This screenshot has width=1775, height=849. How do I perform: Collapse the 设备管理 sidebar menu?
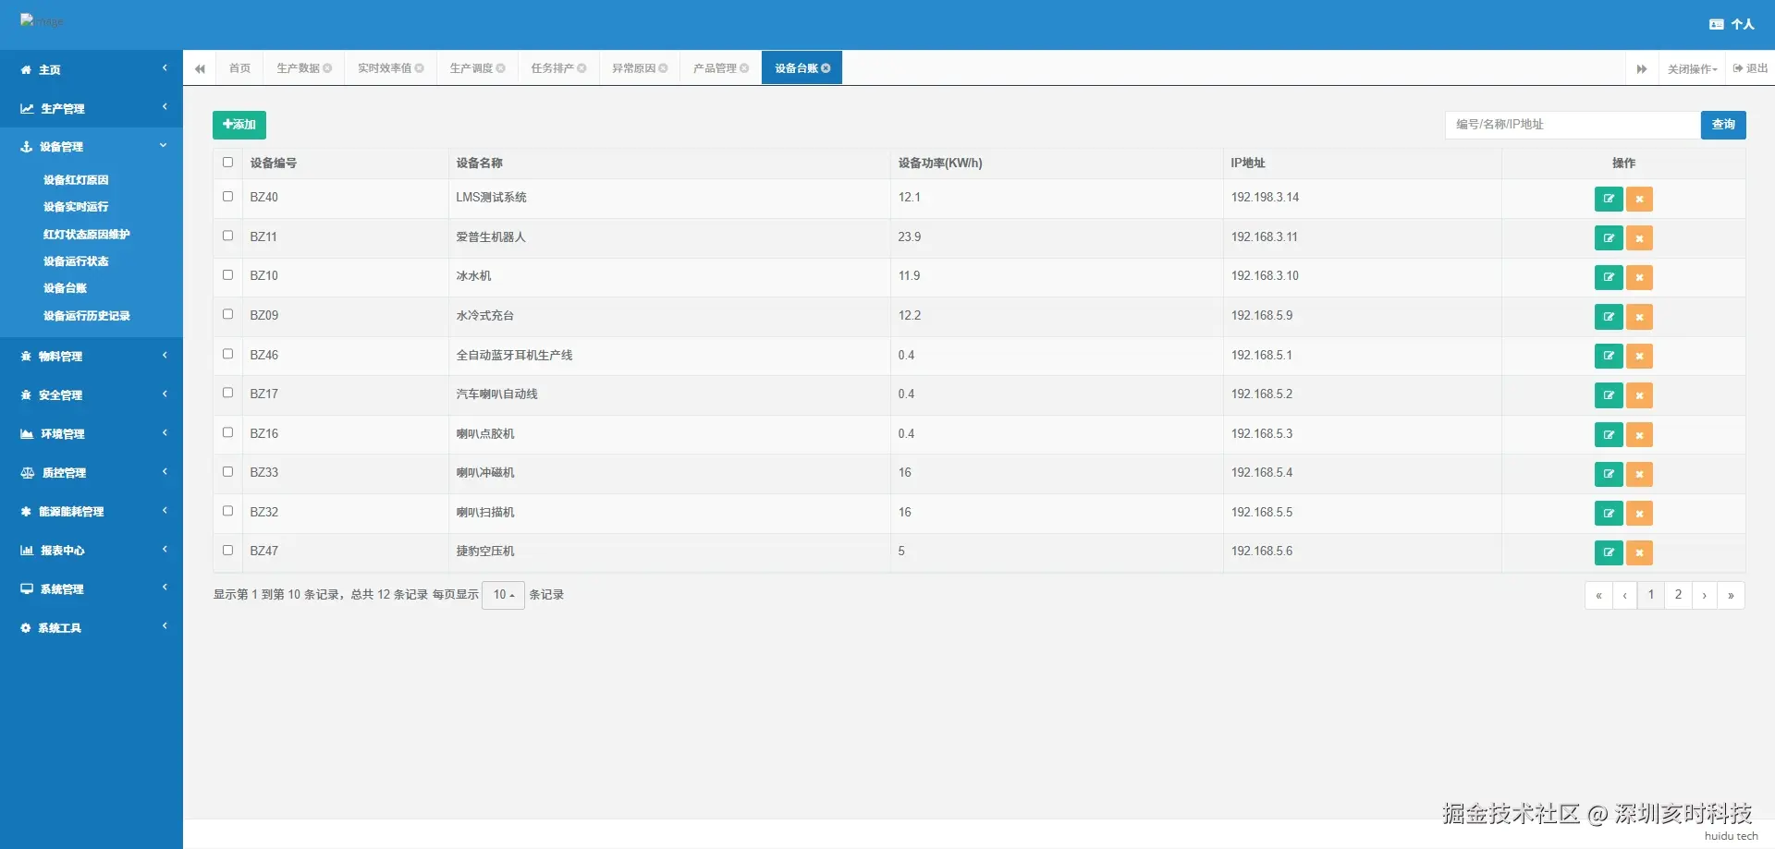(x=92, y=147)
